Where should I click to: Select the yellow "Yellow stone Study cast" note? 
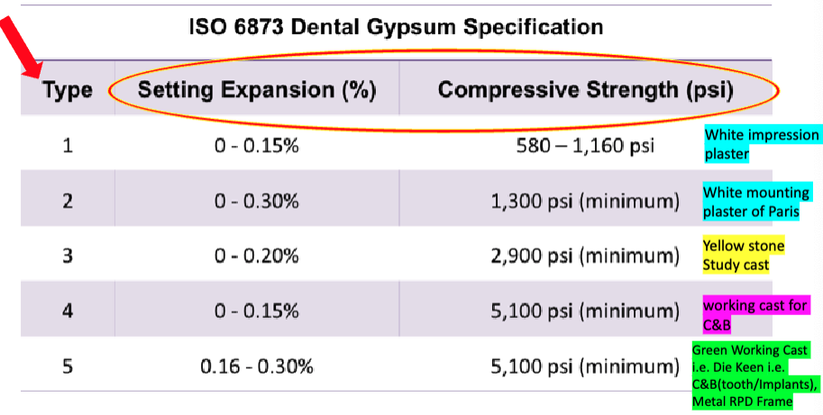(744, 255)
